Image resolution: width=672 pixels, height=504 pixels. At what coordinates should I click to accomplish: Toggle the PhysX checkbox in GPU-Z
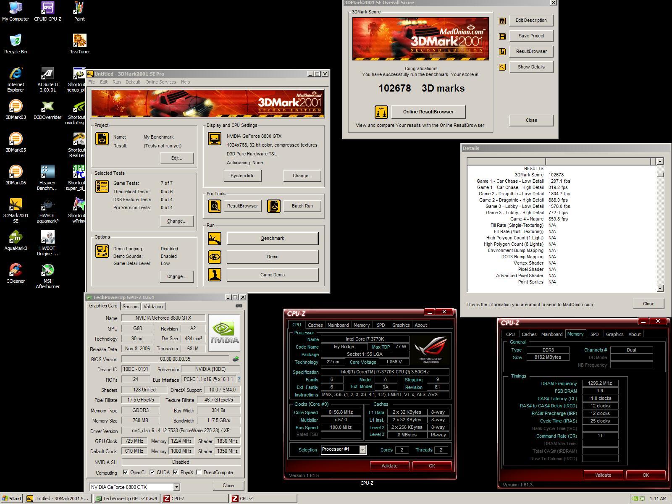(x=176, y=472)
